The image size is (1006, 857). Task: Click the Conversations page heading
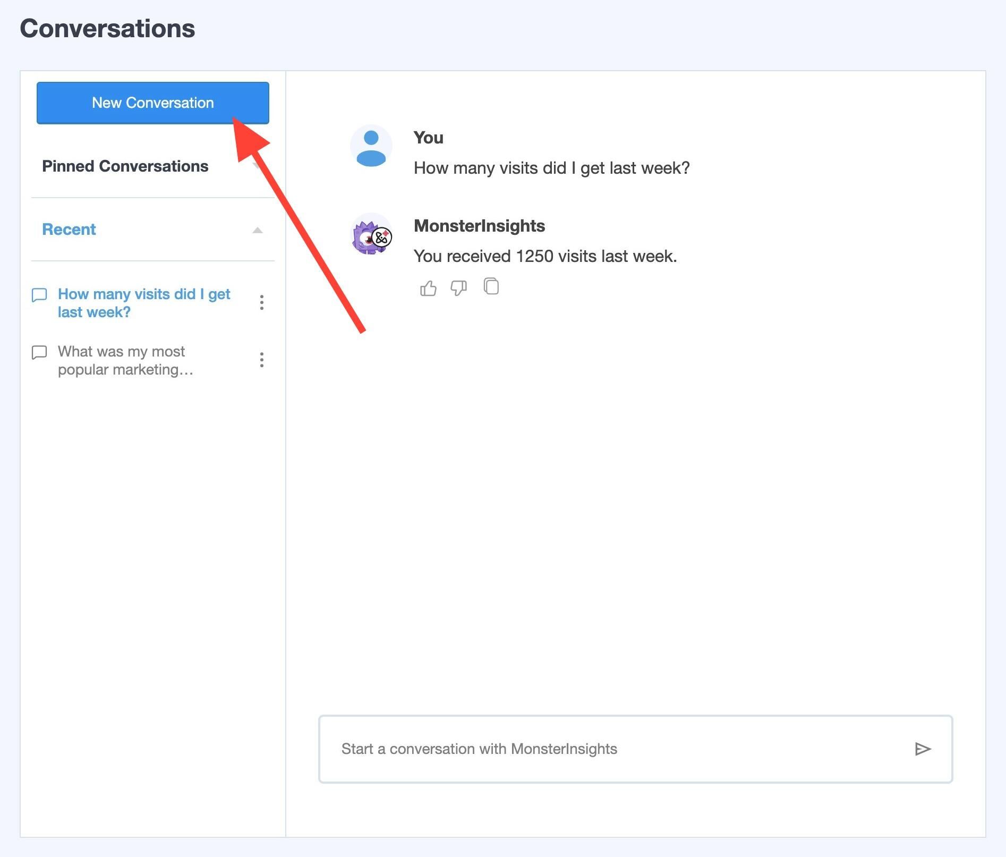(107, 29)
